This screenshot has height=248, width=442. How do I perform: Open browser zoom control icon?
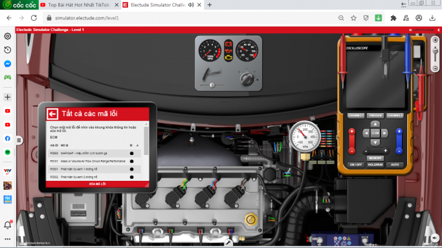coord(341,18)
